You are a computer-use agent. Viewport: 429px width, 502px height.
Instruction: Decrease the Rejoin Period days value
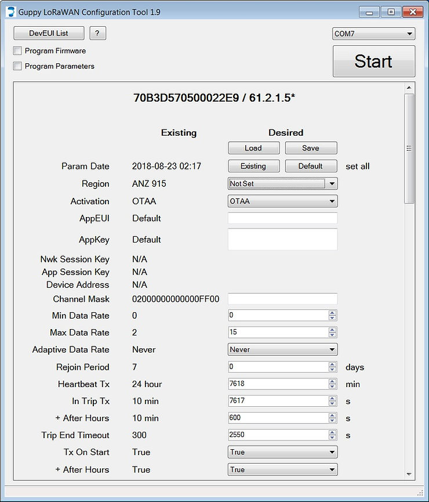tap(332, 370)
